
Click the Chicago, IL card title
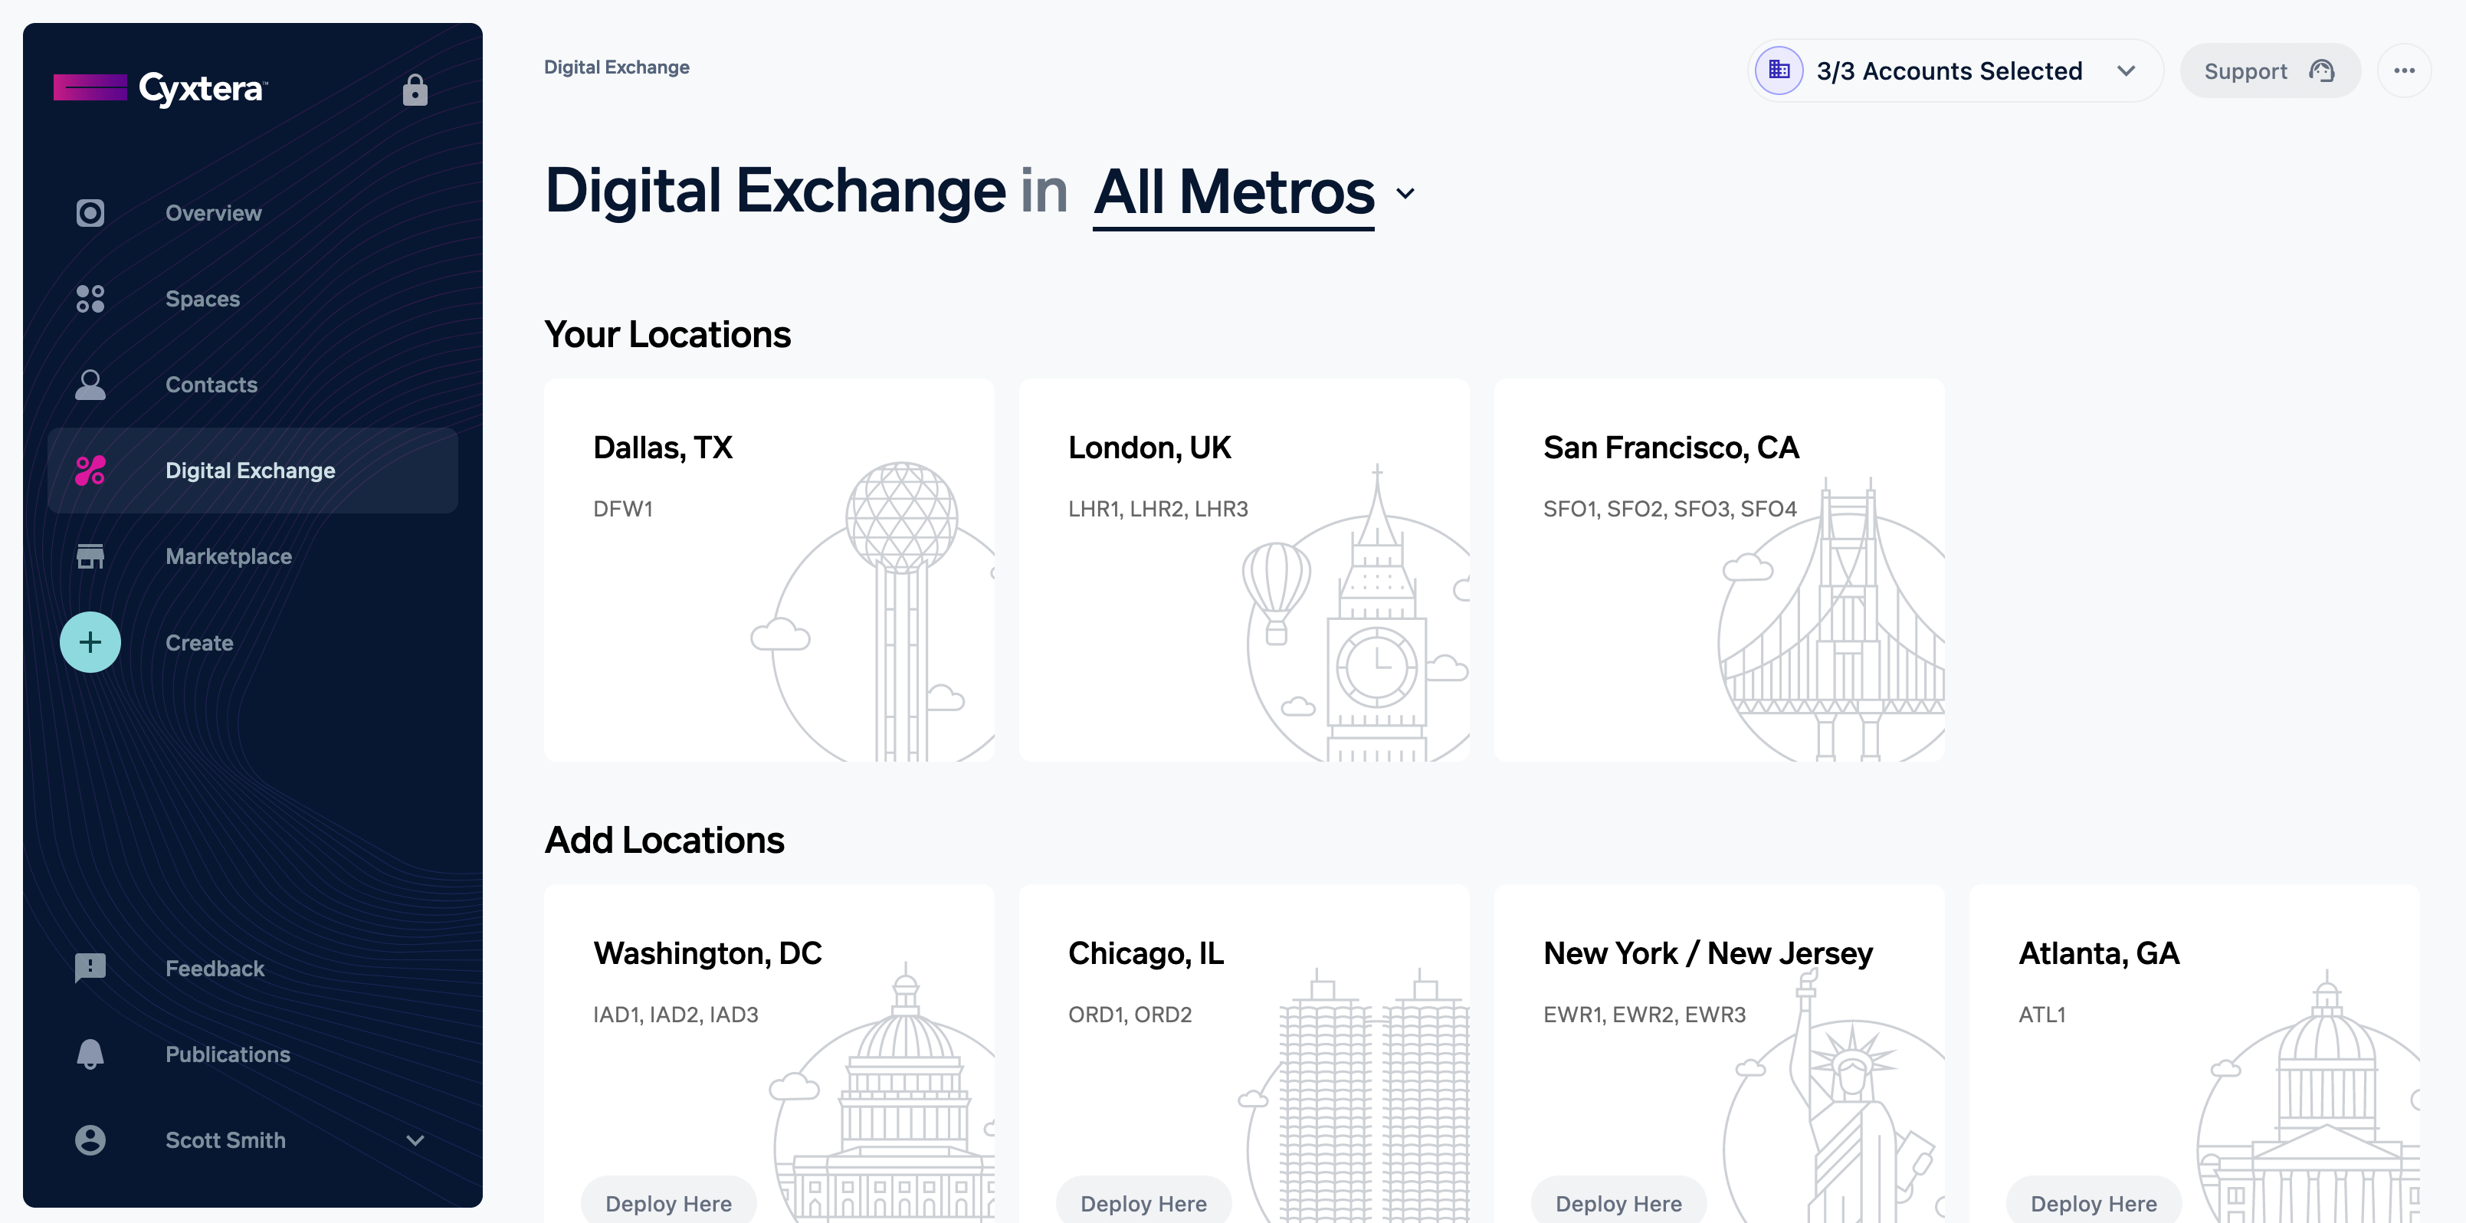[1146, 953]
